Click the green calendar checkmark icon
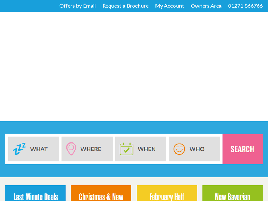This screenshot has height=201, width=268. (x=126, y=149)
